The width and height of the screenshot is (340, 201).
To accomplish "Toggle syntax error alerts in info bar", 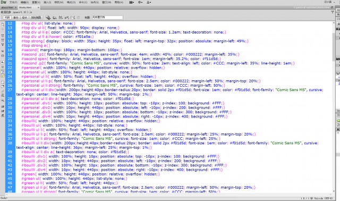I will tap(3, 76).
